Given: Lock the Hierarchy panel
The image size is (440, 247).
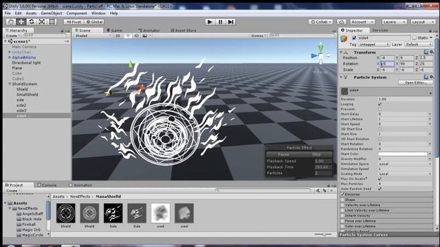Looking at the screenshot, I should (x=62, y=30).
